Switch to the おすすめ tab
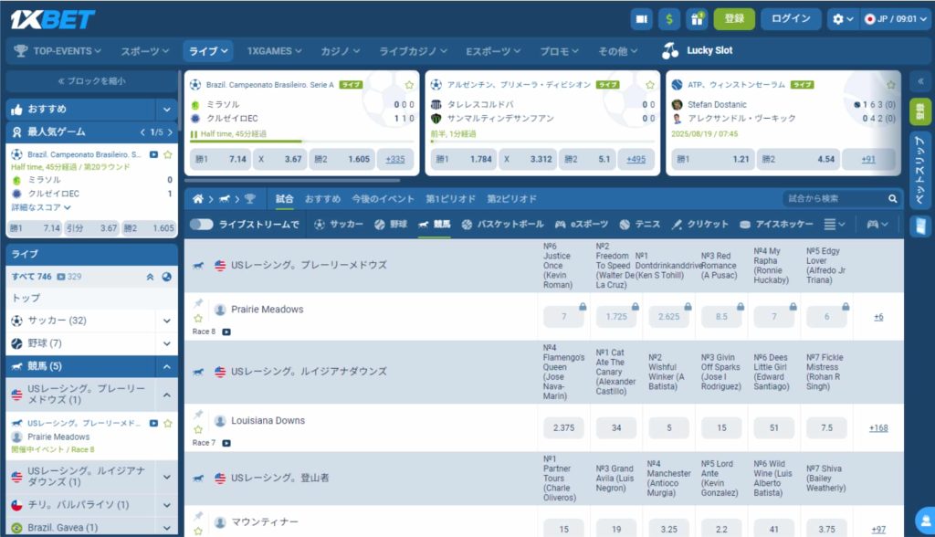Image resolution: width=935 pixels, height=537 pixels. [322, 199]
